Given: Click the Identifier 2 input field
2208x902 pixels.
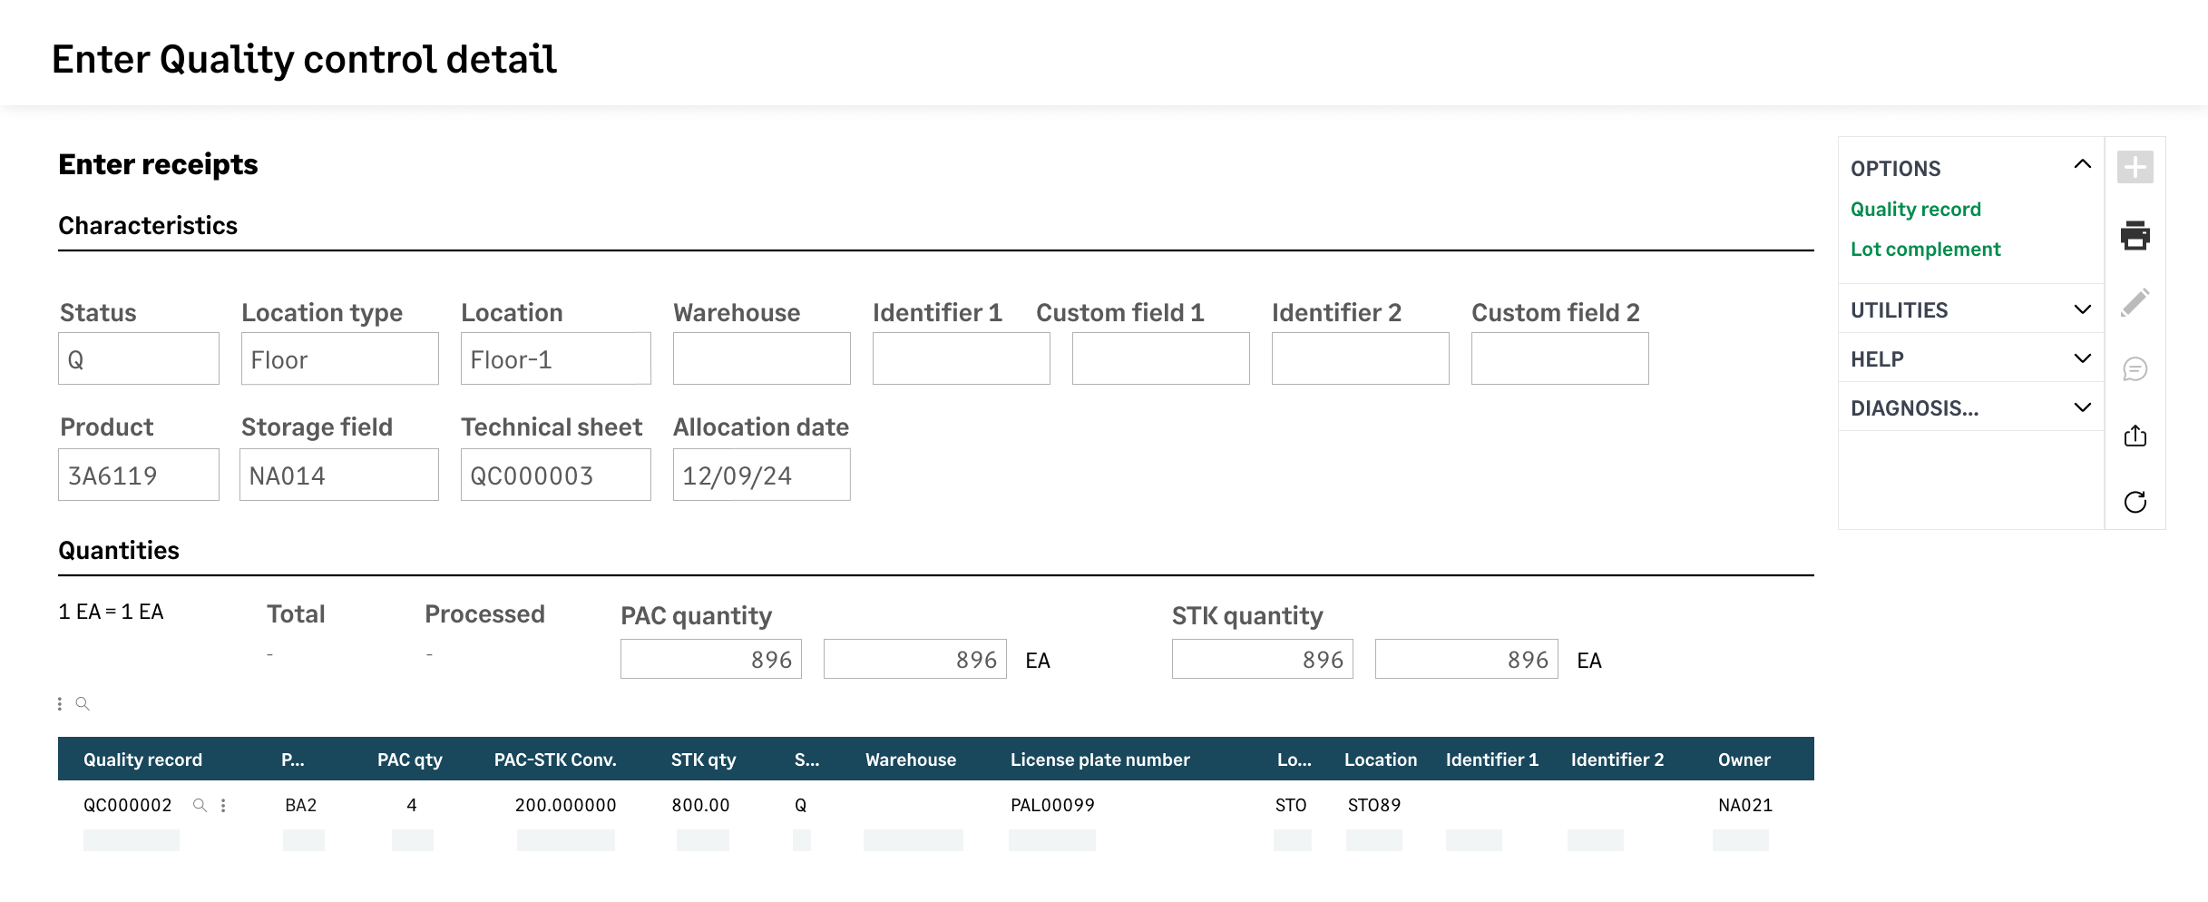Looking at the screenshot, I should point(1360,358).
